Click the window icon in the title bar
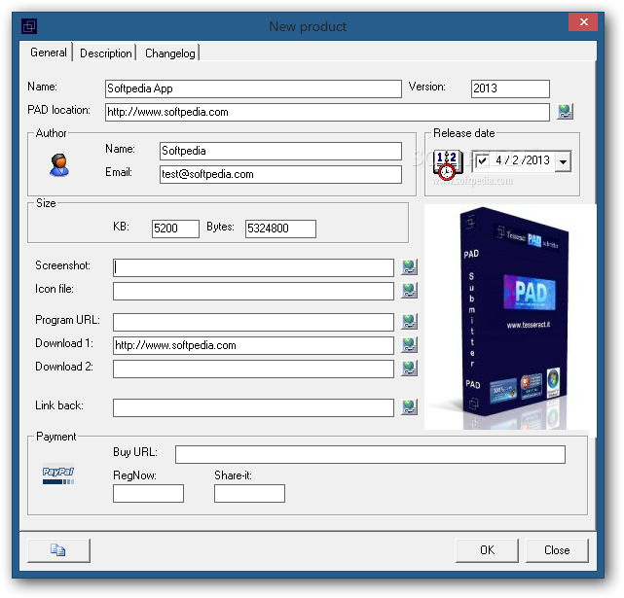 coord(29,26)
